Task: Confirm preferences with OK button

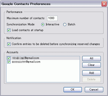Action: 73,90
